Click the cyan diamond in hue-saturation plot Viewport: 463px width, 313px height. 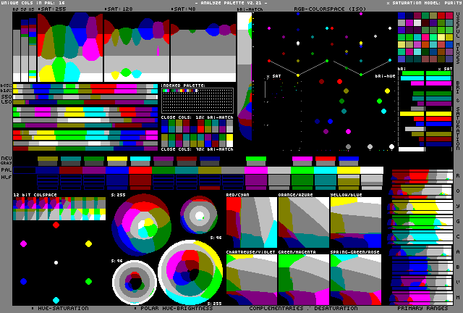(56, 300)
